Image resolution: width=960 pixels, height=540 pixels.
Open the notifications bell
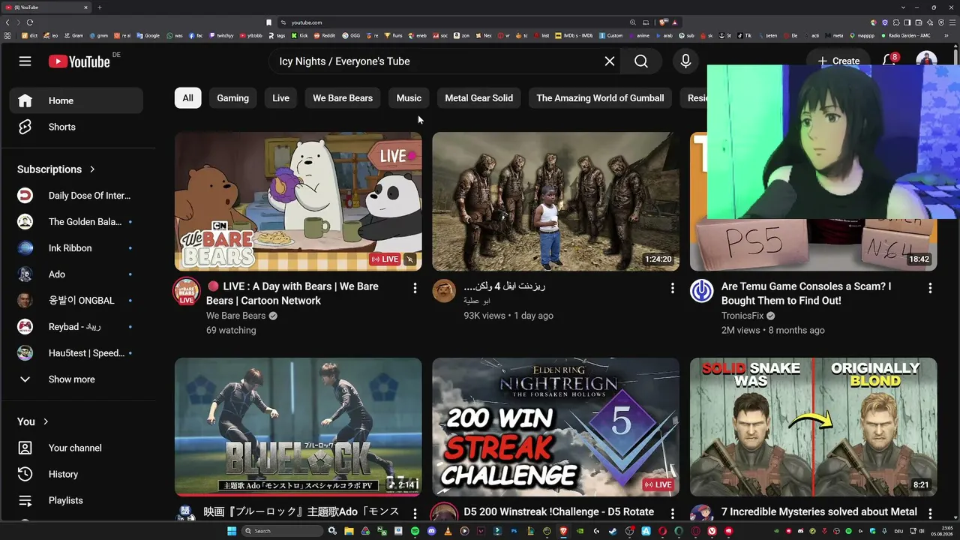[x=889, y=61]
